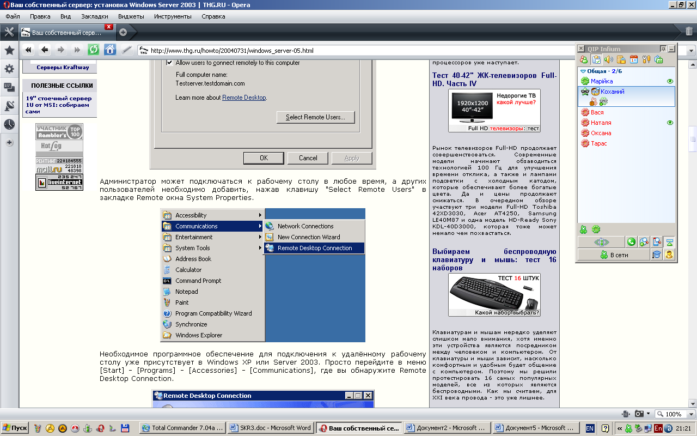This screenshot has width=697, height=436.
Task: Open the Справка menu
Action: 213,16
